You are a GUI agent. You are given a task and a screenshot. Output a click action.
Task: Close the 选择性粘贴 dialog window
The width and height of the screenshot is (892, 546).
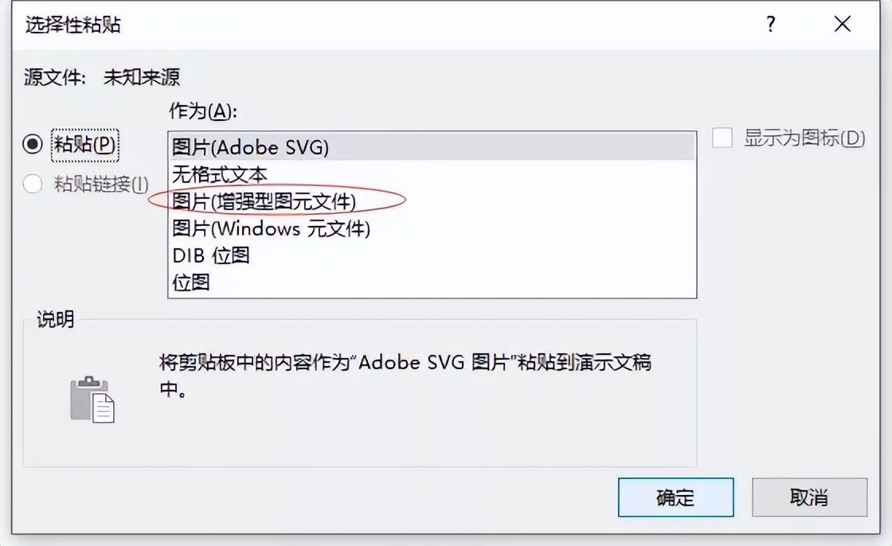point(842,25)
